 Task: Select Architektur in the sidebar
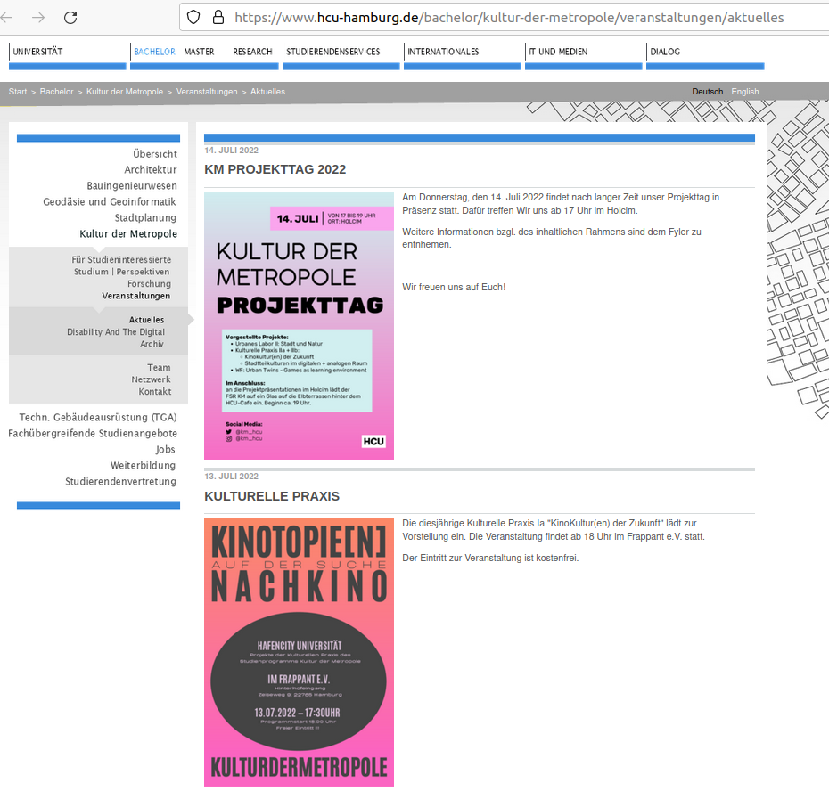(151, 170)
